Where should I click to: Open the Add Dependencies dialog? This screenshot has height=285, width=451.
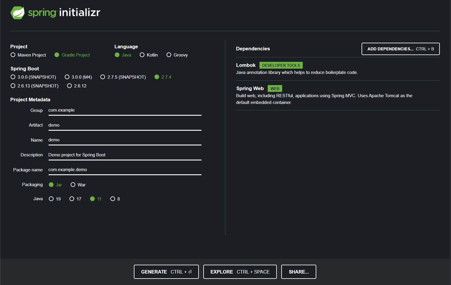click(x=400, y=49)
